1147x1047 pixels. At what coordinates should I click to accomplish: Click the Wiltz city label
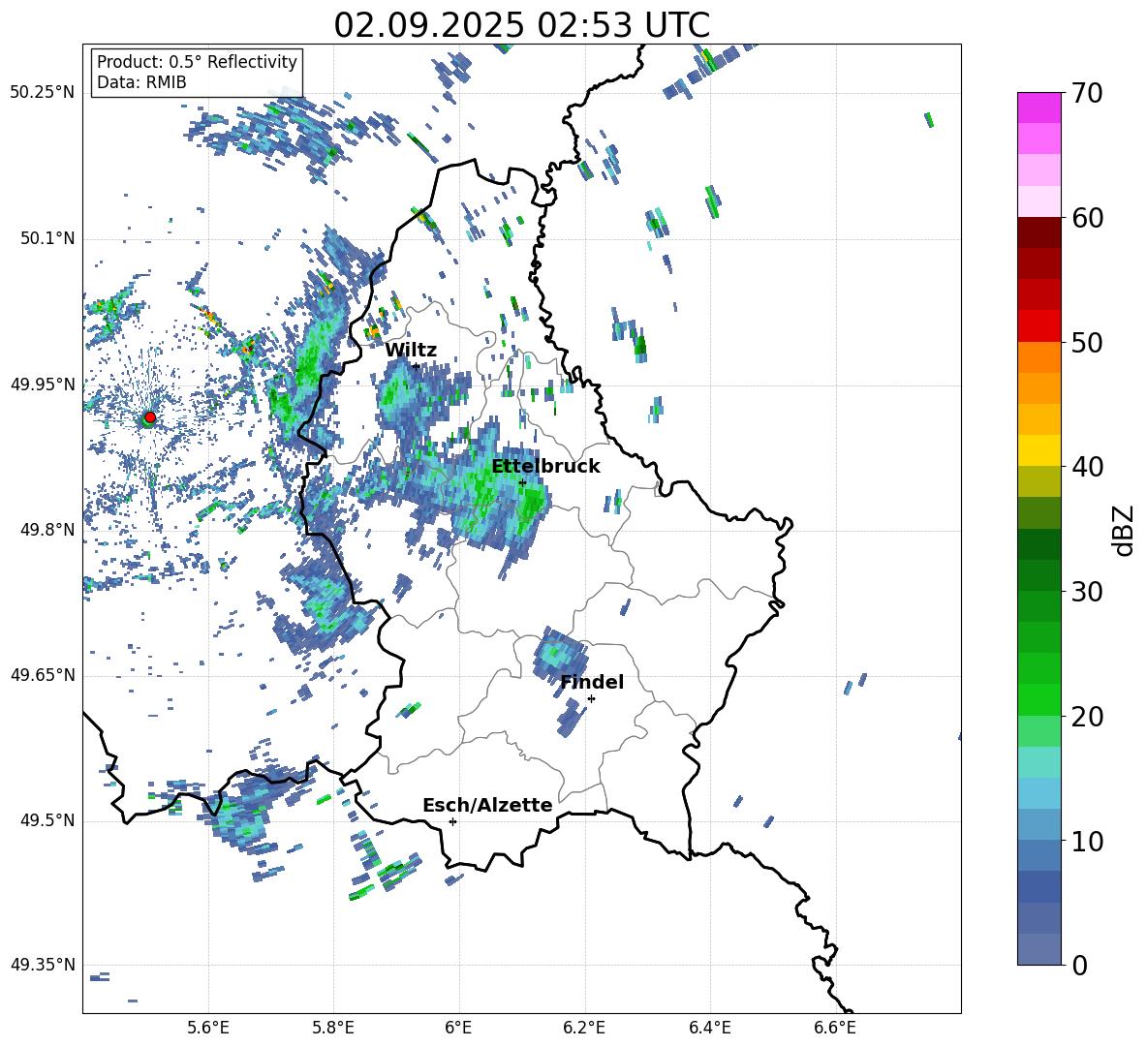coord(411,351)
